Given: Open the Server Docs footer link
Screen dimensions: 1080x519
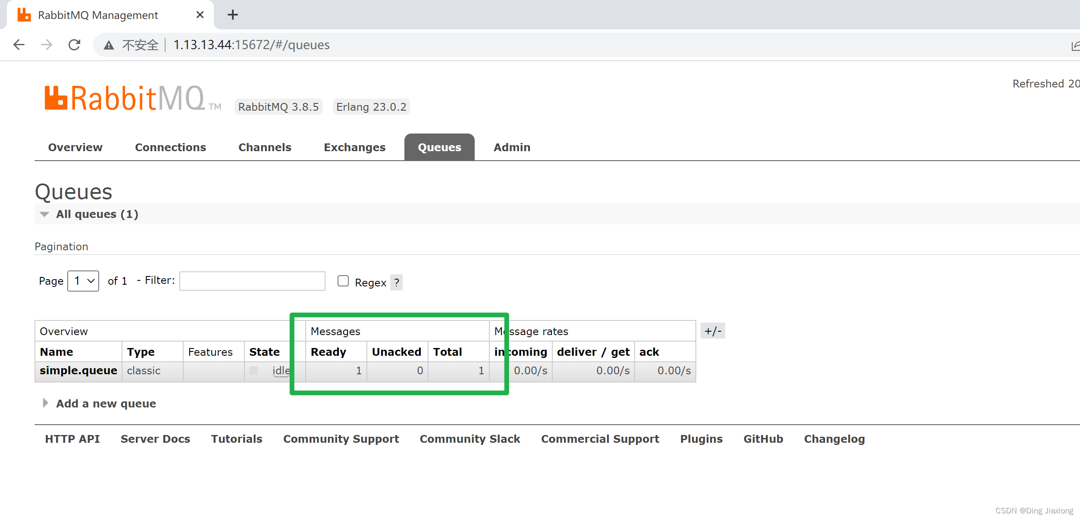Looking at the screenshot, I should point(155,439).
